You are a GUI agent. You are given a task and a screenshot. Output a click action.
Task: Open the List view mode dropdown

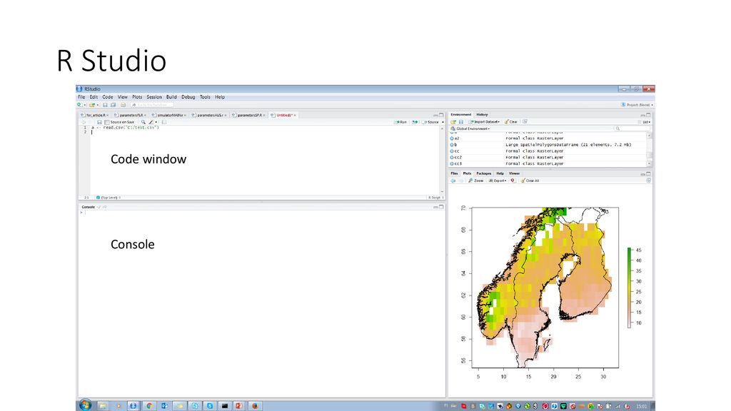[x=645, y=122]
